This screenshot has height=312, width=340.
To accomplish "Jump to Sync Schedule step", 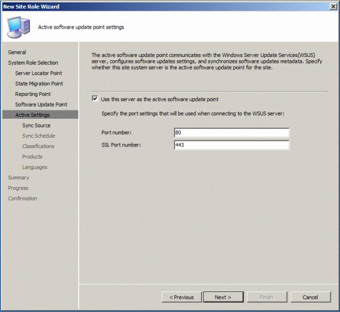I will click(x=39, y=136).
